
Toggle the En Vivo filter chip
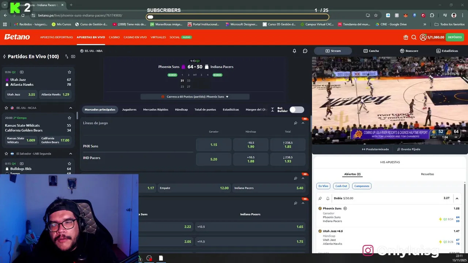click(x=323, y=186)
